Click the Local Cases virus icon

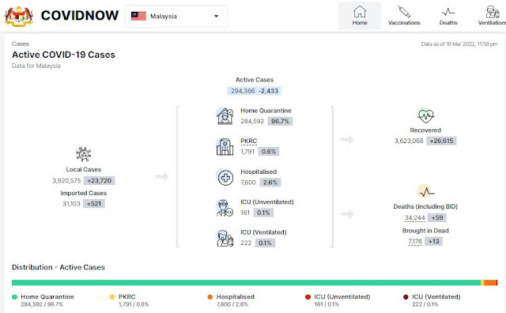(x=84, y=153)
